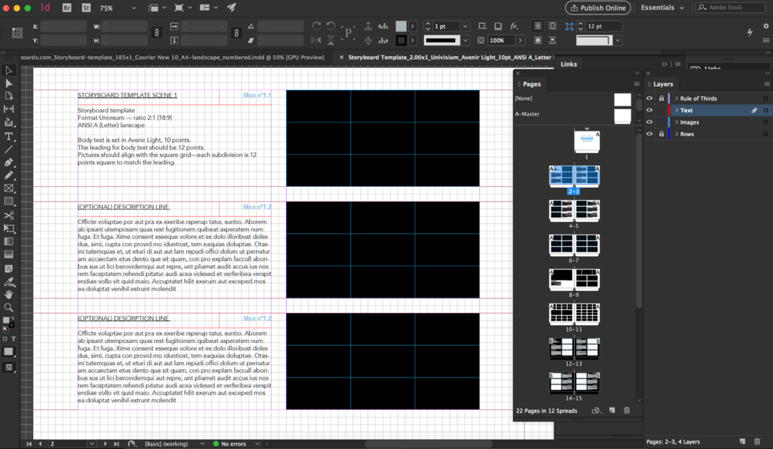773x449 pixels.
Task: Create new page in Pages panel
Action: pyautogui.click(x=611, y=410)
